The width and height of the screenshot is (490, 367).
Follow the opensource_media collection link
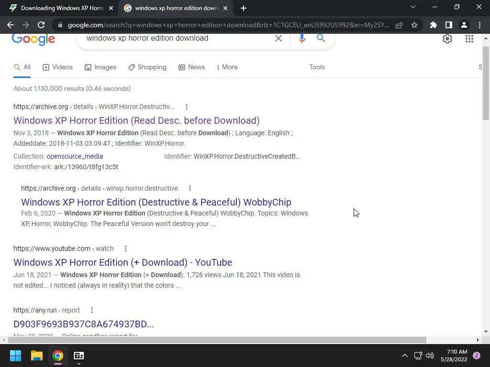75,156
